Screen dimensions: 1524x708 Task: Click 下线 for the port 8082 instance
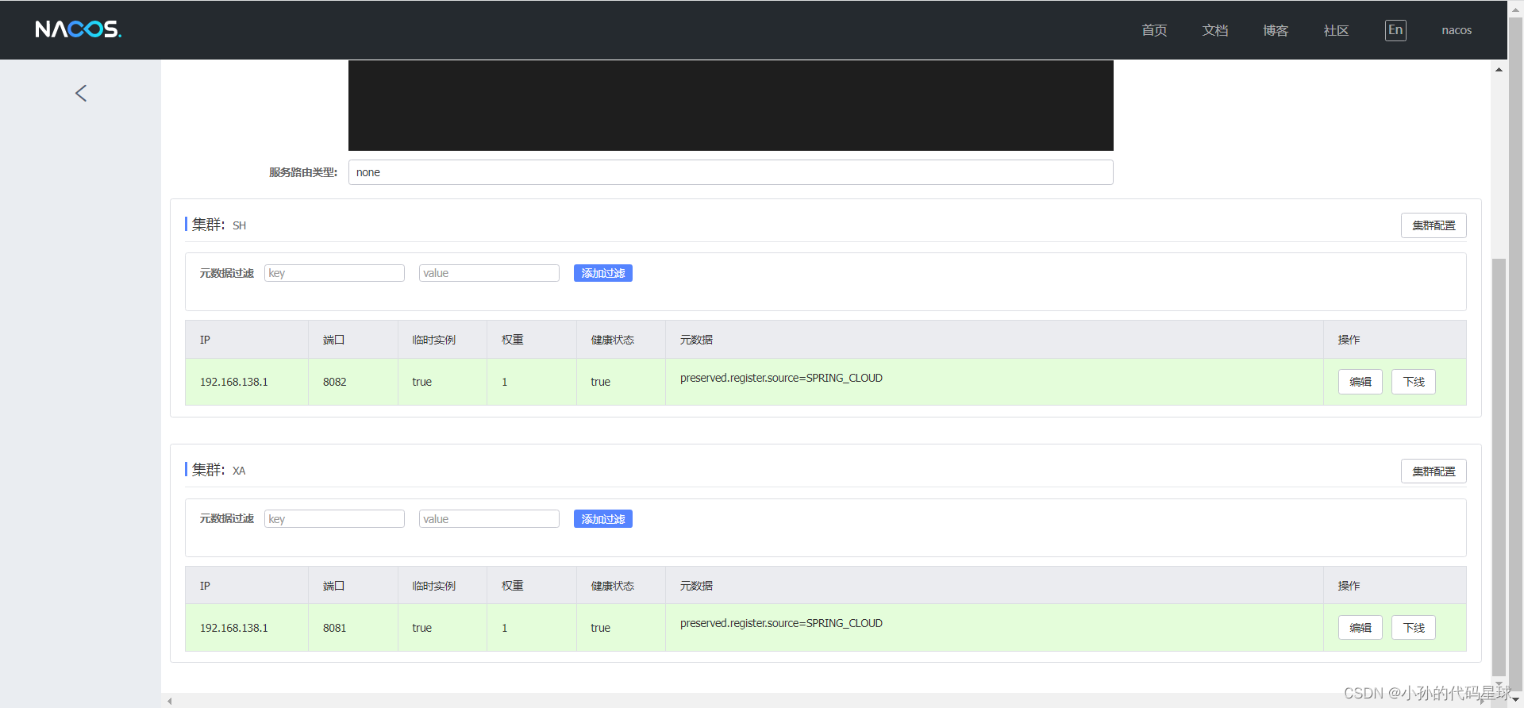(1414, 382)
